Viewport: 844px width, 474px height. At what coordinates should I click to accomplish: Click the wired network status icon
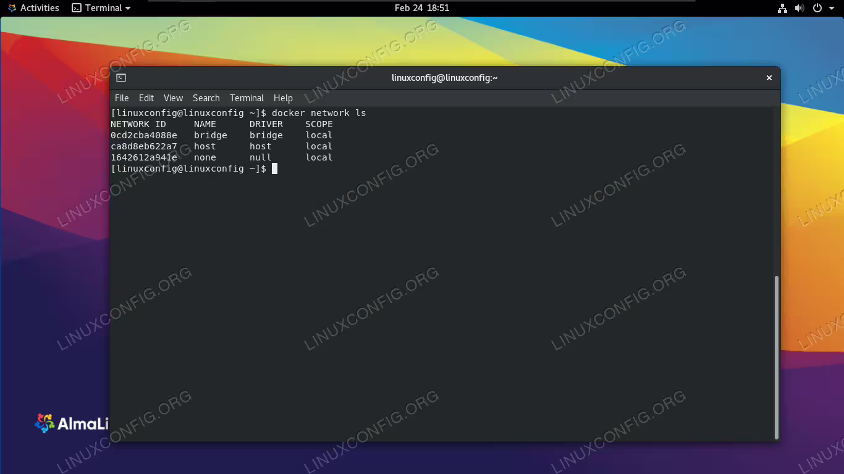tap(782, 8)
